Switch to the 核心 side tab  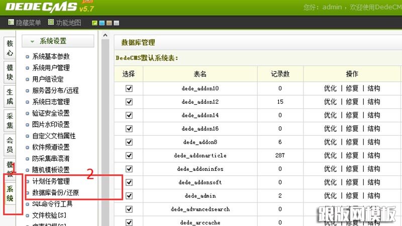tap(10, 49)
